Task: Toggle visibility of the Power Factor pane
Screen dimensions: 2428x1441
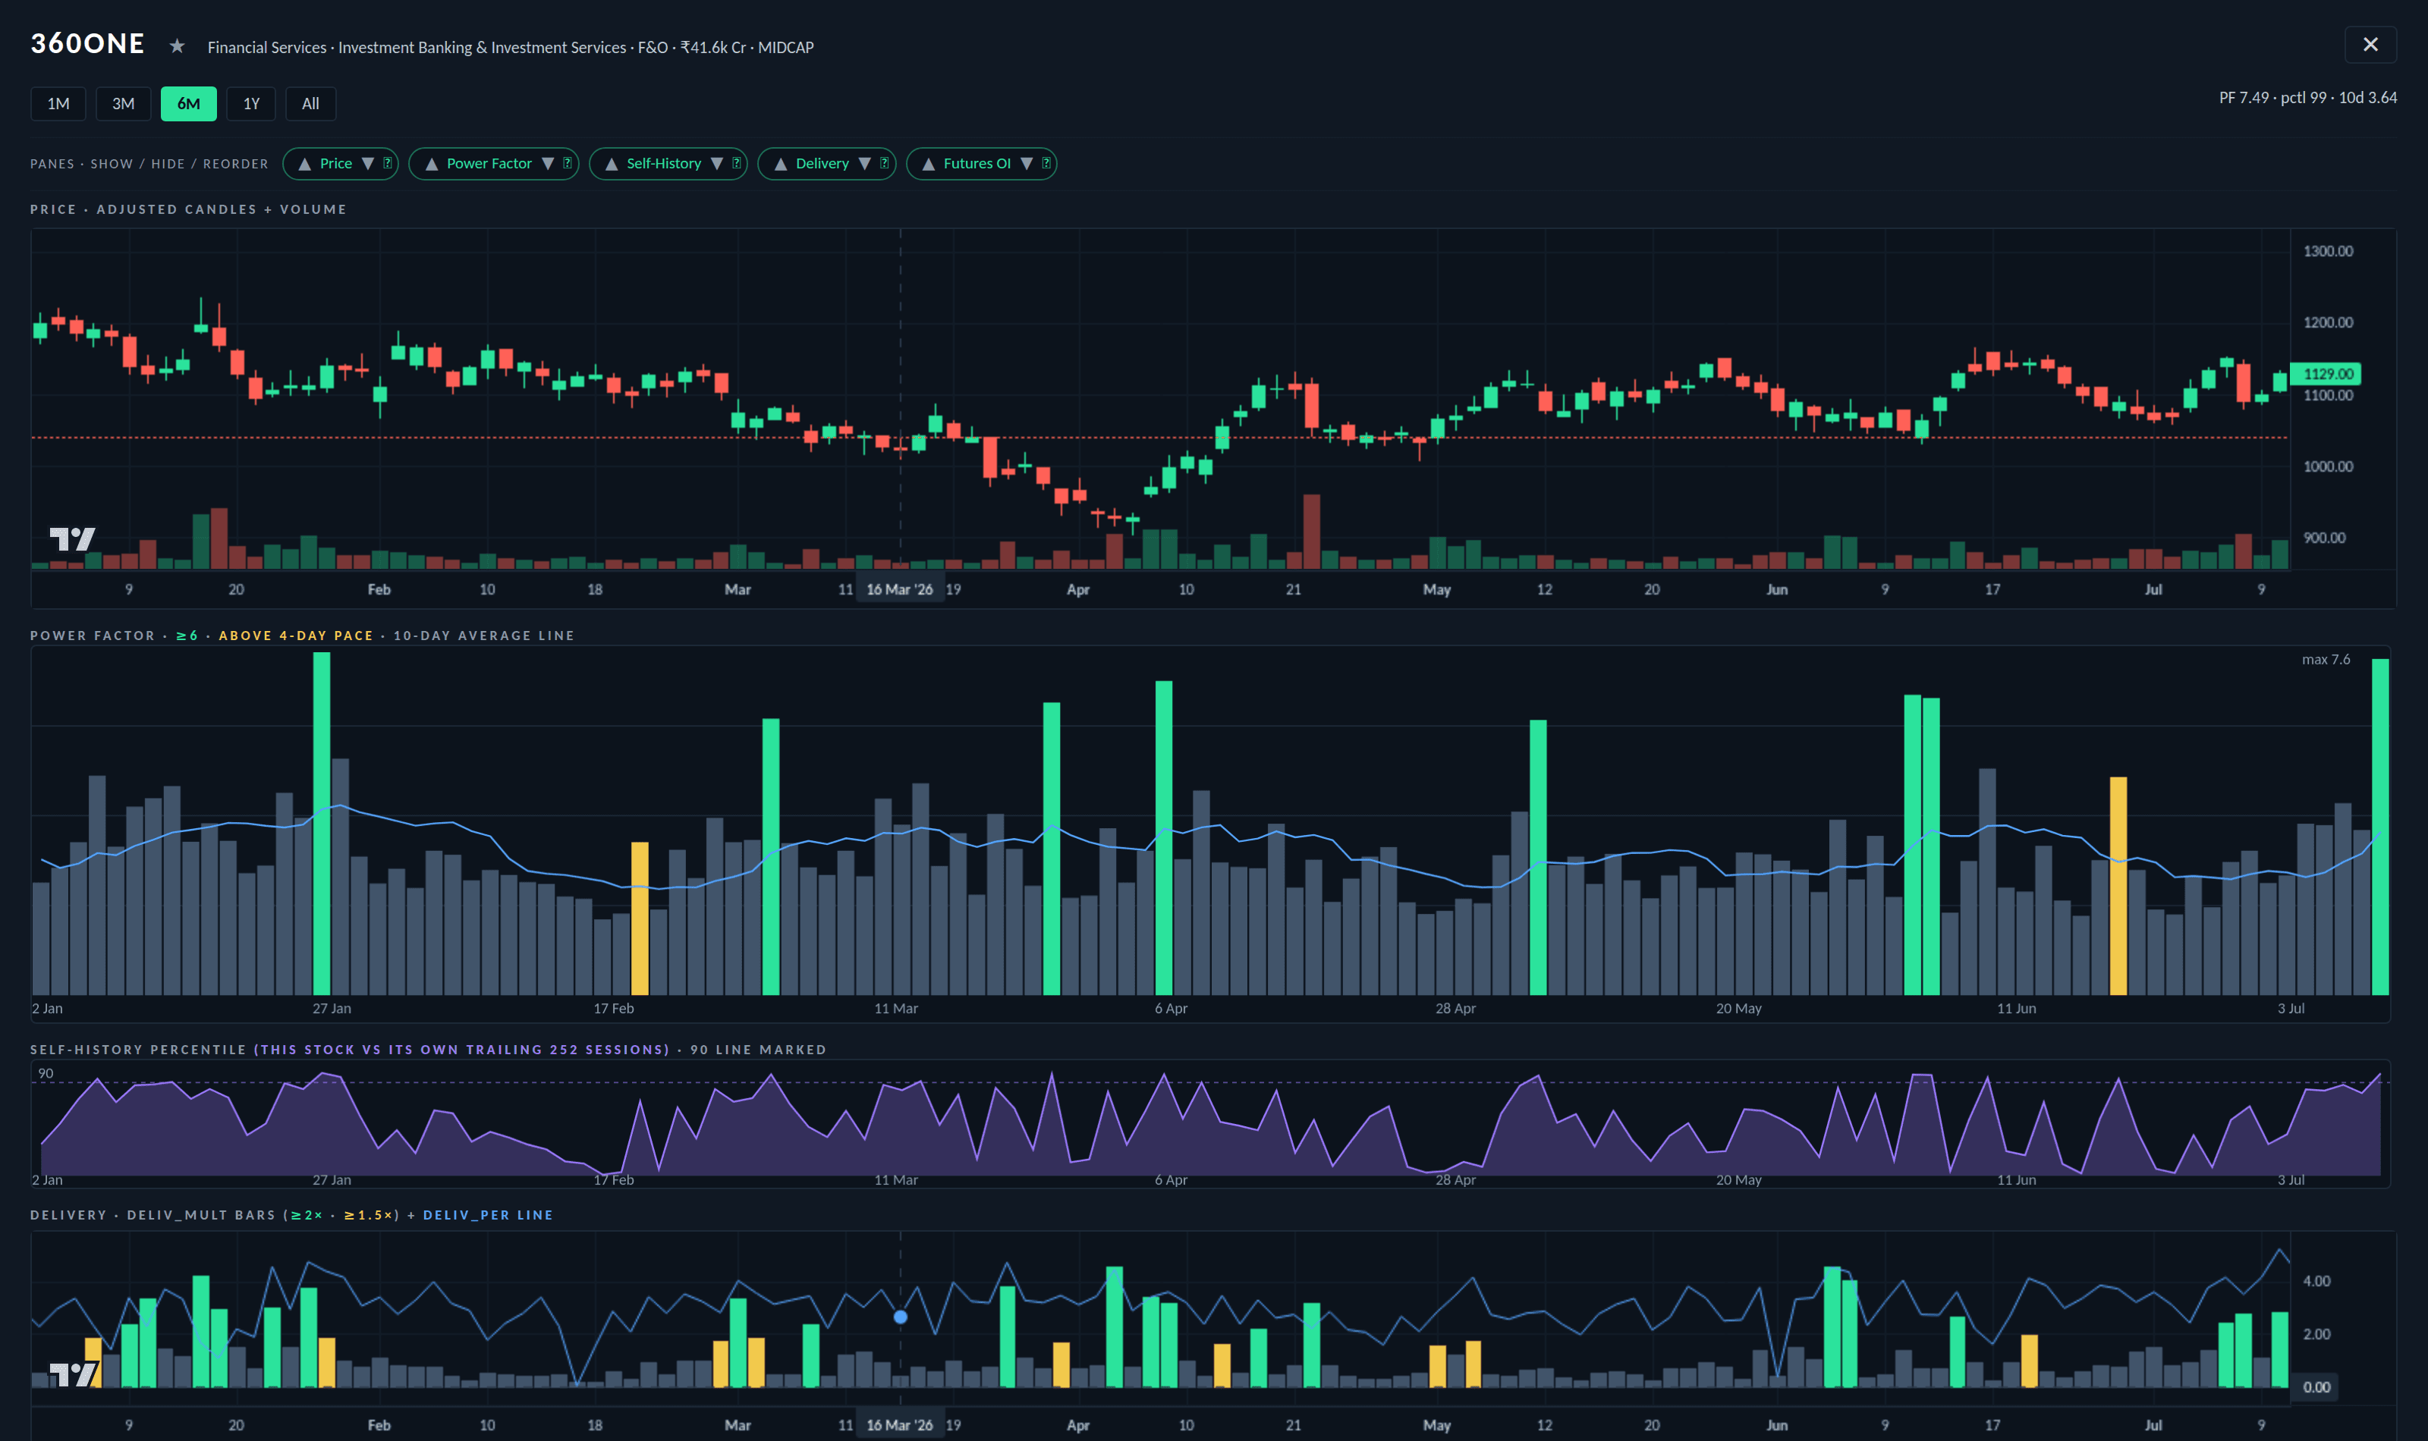Action: pyautogui.click(x=489, y=163)
